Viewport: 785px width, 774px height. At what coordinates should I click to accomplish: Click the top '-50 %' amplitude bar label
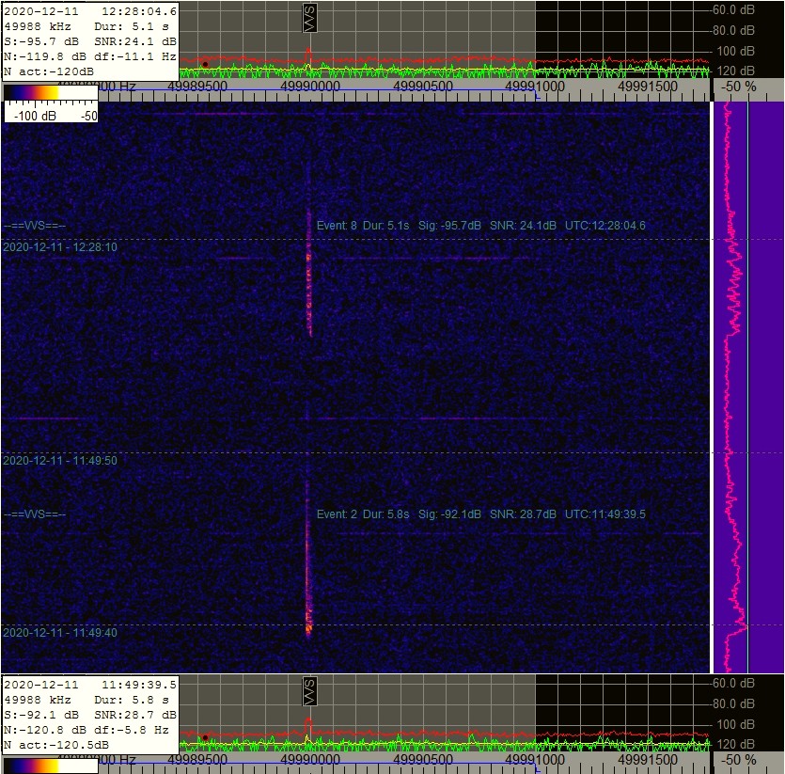pos(738,87)
